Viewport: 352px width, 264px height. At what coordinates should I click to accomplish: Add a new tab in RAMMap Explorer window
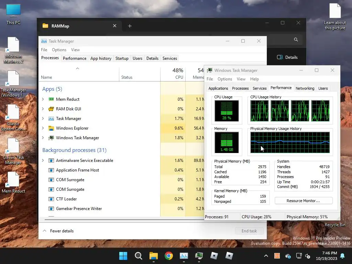(x=130, y=26)
